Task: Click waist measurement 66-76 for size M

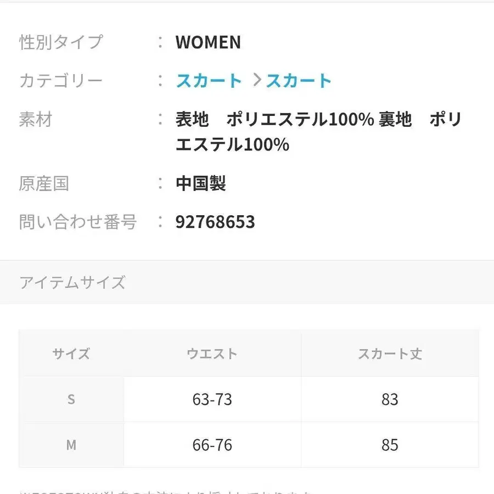Action: (x=212, y=445)
